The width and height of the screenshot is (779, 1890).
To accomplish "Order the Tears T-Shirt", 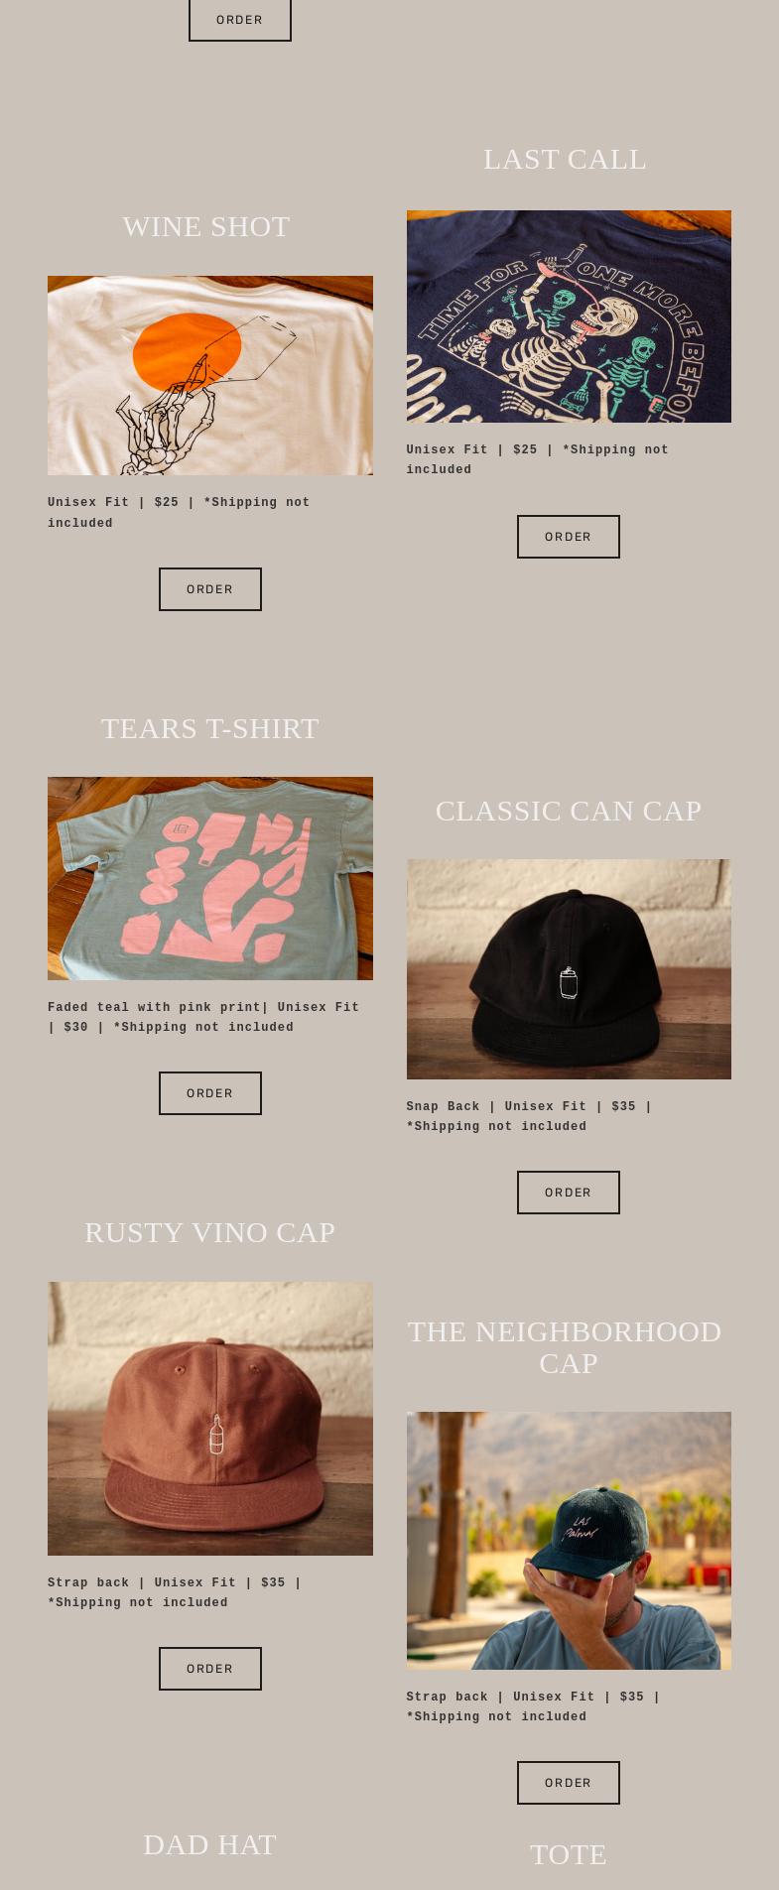I will pos(210,1093).
